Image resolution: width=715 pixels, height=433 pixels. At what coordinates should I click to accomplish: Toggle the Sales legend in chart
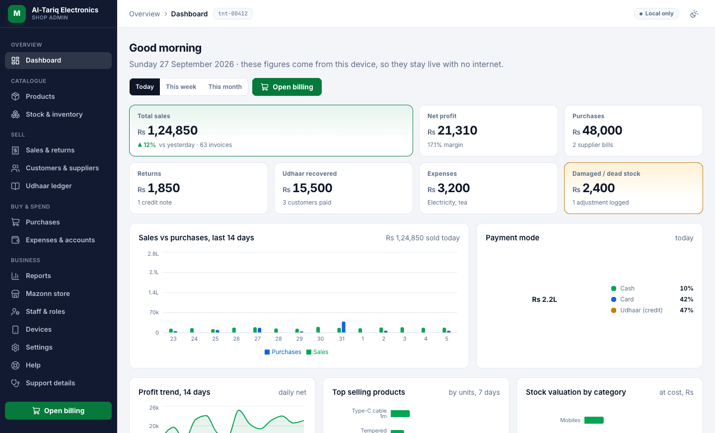click(317, 352)
